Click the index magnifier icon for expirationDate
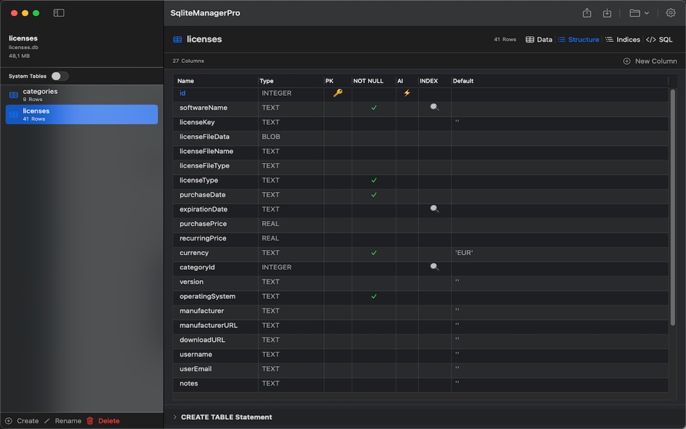This screenshot has width=686, height=429. click(434, 209)
